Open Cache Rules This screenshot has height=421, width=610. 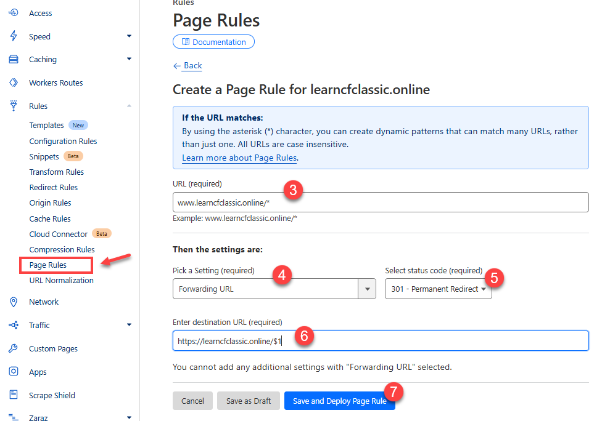(50, 219)
